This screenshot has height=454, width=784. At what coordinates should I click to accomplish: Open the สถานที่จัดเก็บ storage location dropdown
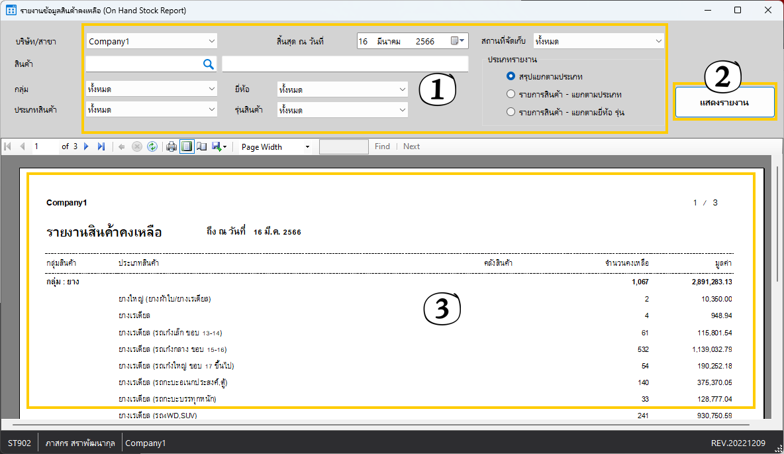[658, 41]
